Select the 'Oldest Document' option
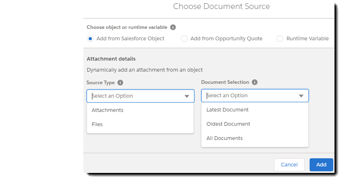 click(228, 124)
